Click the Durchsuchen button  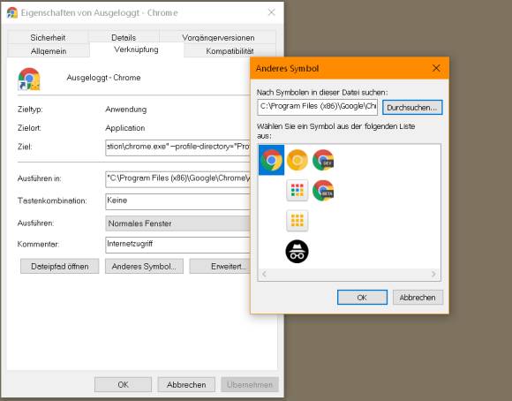click(x=412, y=108)
